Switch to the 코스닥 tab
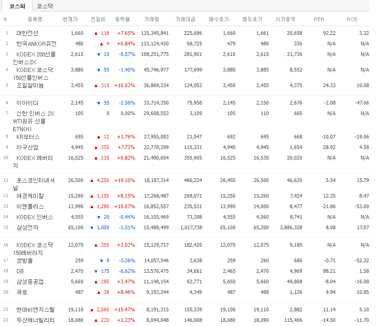 [x=45, y=6]
